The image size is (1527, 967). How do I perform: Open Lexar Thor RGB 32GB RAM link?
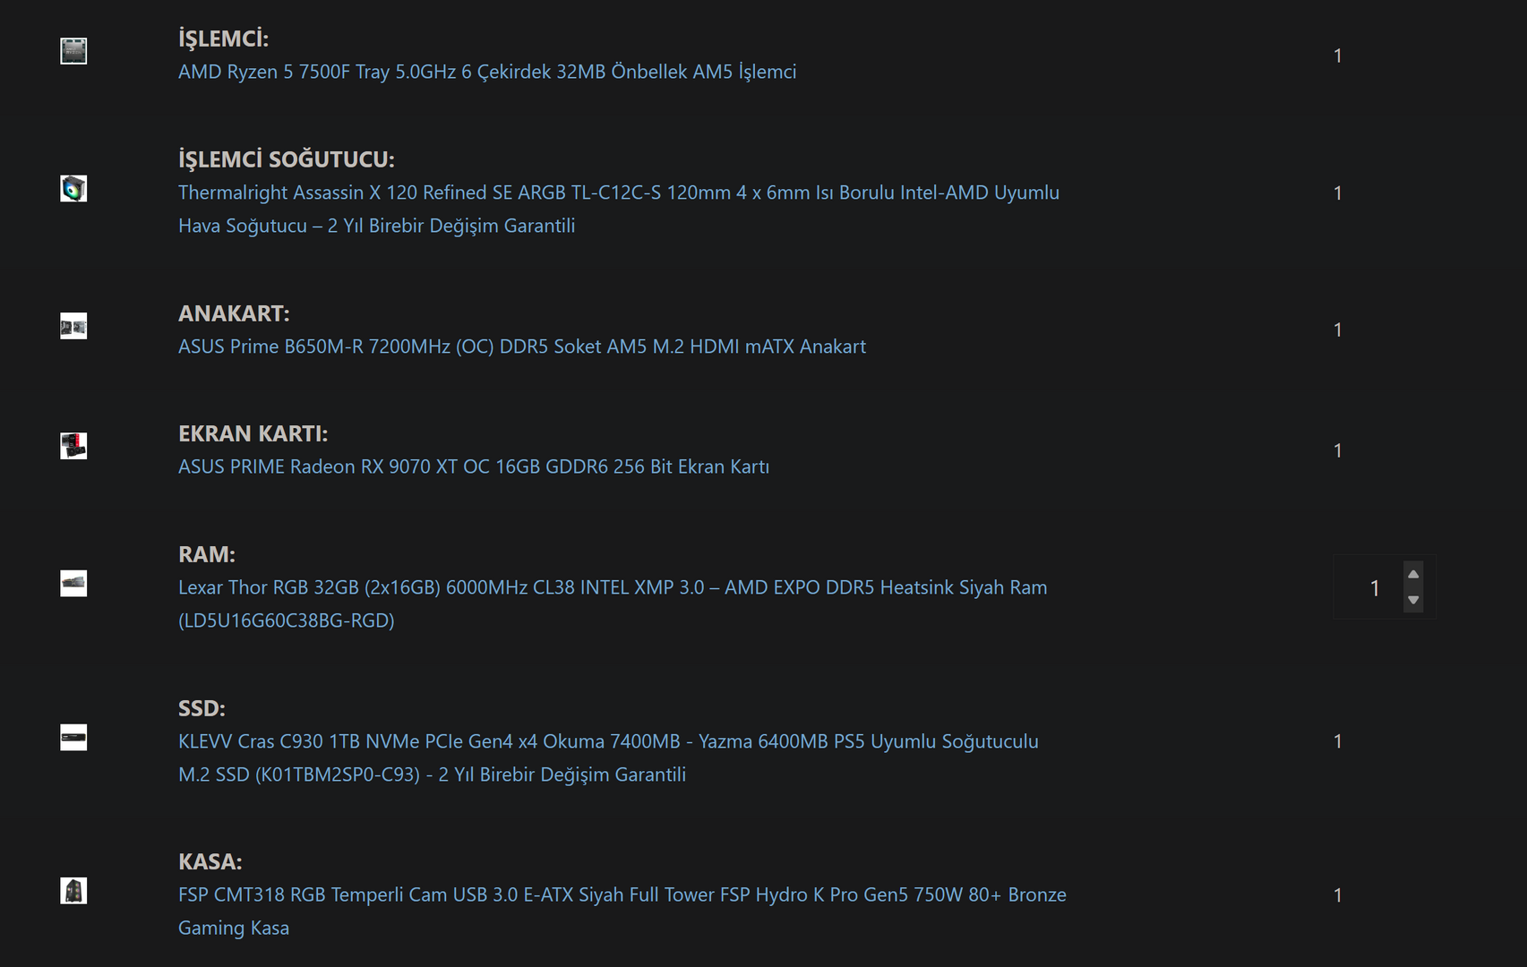[x=613, y=603]
